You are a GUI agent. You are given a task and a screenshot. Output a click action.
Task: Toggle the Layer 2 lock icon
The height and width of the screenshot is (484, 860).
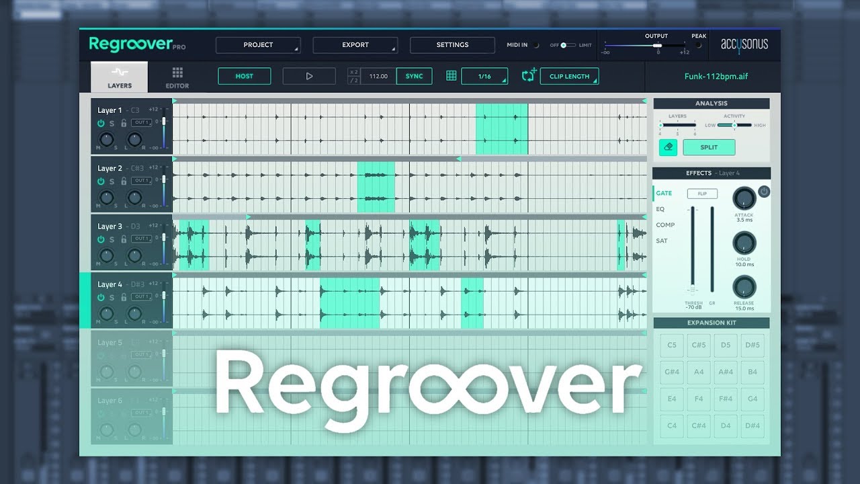click(x=124, y=182)
